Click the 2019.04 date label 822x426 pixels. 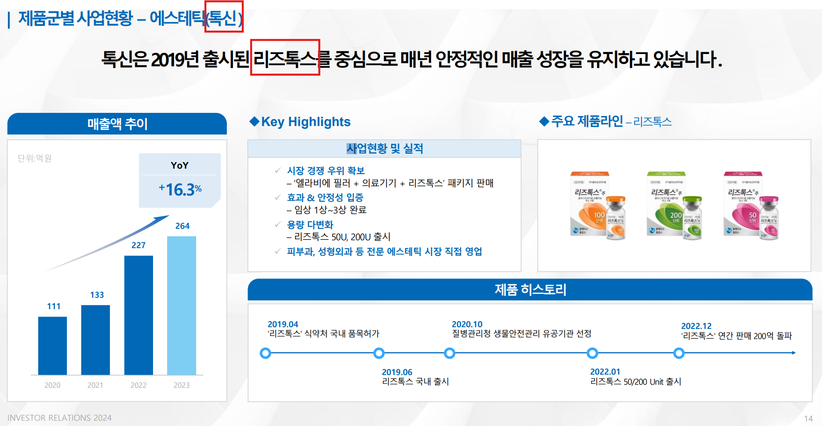[x=283, y=324]
